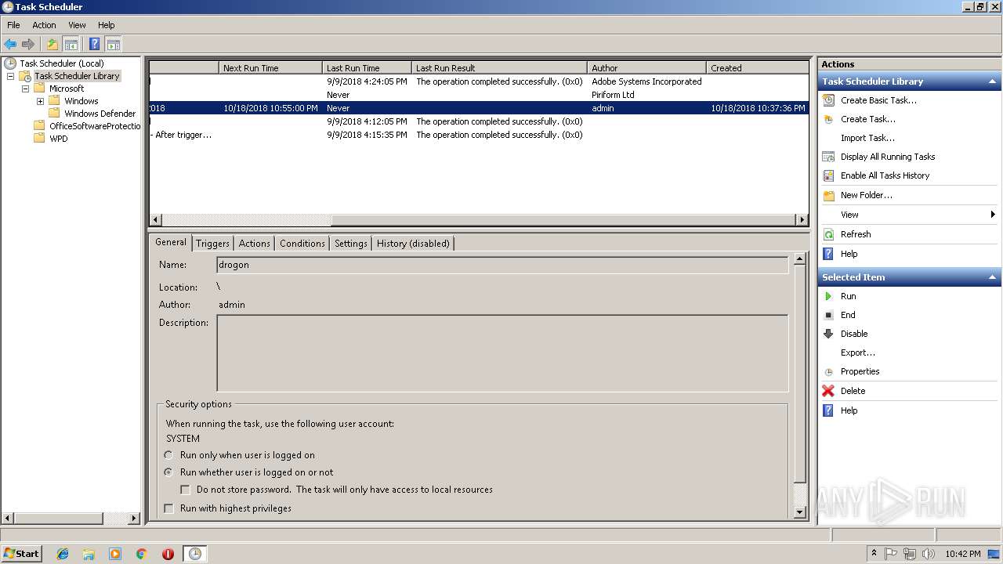
Task: Toggle the Show/Hide Action Pane toolbar icon
Action: [x=113, y=45]
